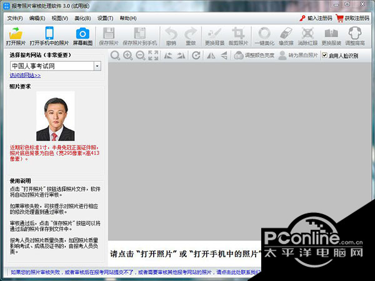Click the sample ID photo thumbnail

(x=56, y=116)
